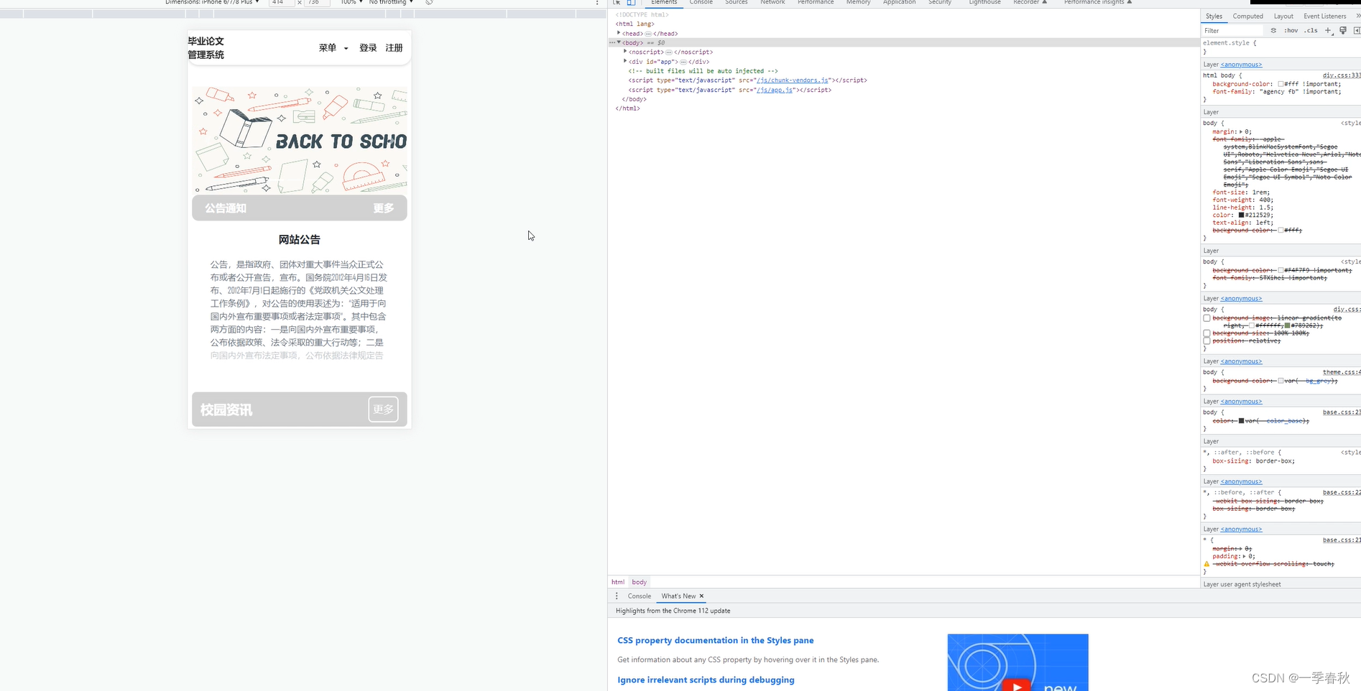Toggle the .cls class editor button
The image size is (1361, 691).
1311,31
